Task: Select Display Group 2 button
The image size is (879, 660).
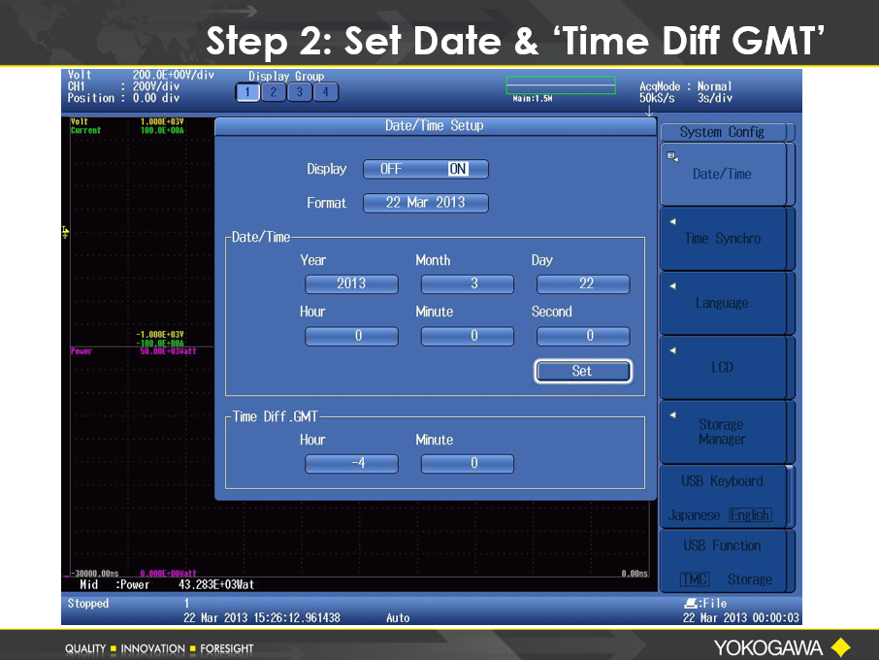Action: tap(274, 92)
